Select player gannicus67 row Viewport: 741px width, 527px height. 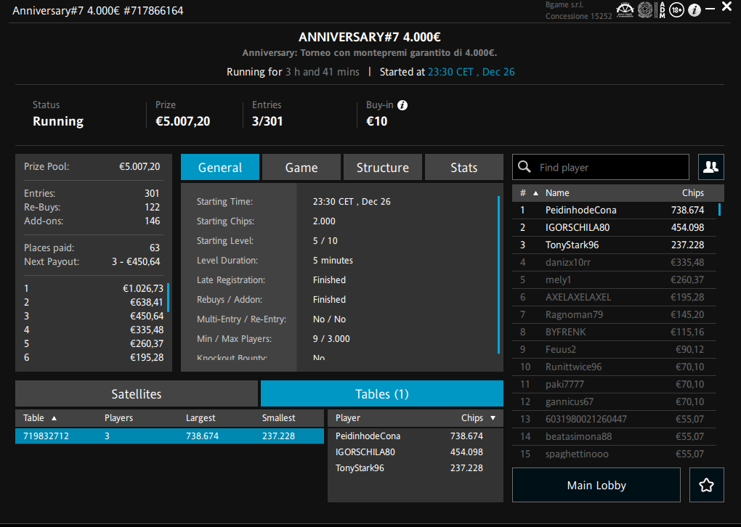pos(615,402)
